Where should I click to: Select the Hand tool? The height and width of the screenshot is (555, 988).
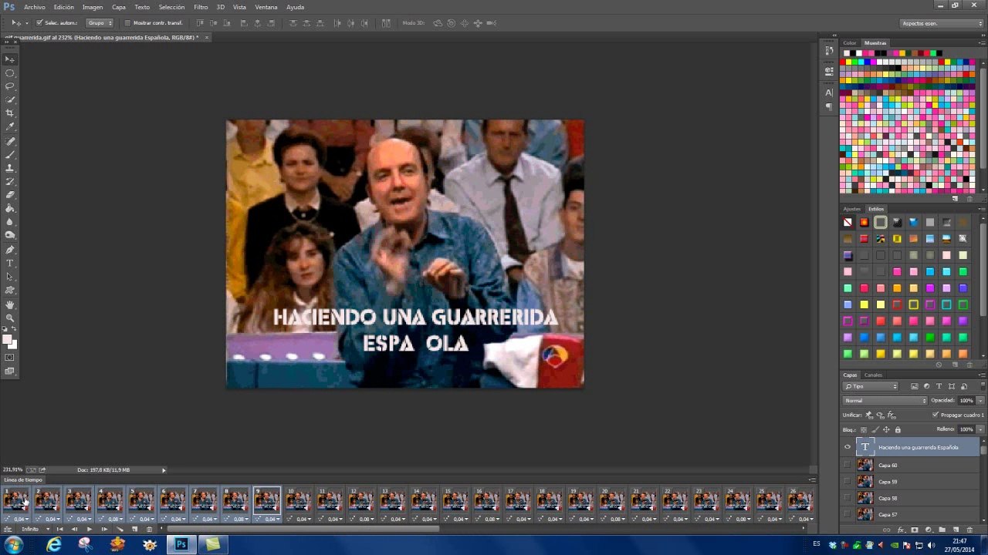(x=10, y=304)
